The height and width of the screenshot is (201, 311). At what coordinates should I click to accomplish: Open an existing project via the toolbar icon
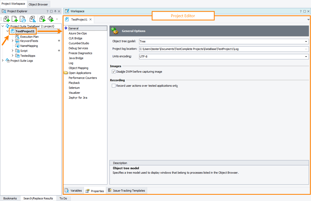[23, 19]
